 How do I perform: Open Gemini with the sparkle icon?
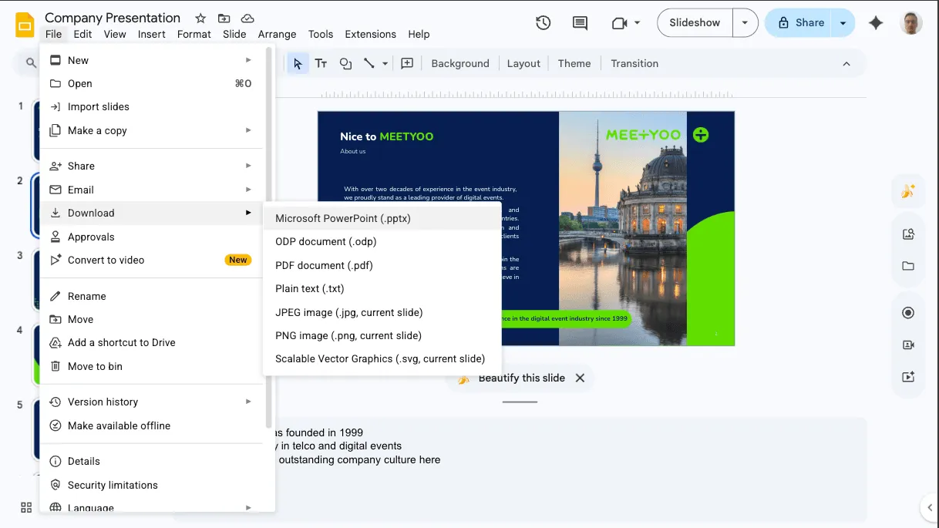click(x=877, y=23)
